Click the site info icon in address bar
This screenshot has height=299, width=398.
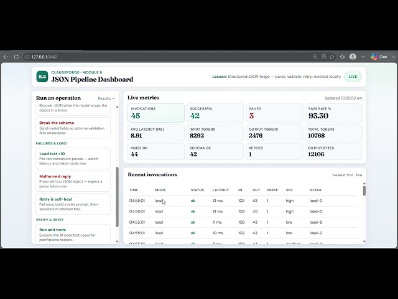27,57
